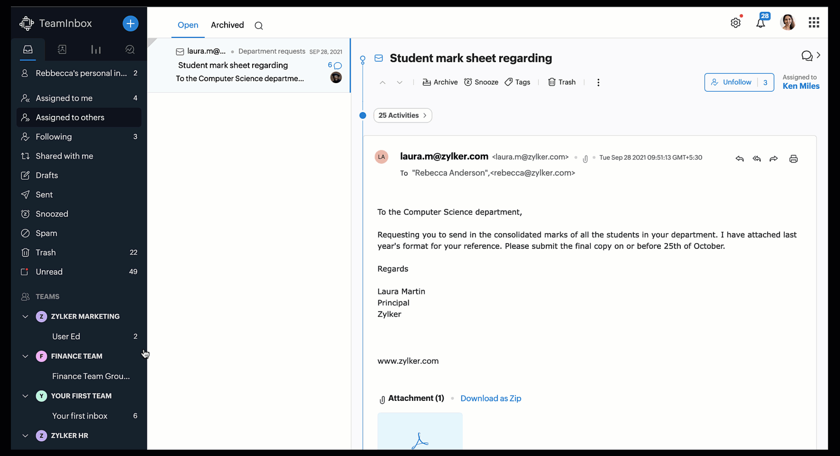Click the search icon next to Archived
Screen dimensions: 840x456
click(x=258, y=26)
